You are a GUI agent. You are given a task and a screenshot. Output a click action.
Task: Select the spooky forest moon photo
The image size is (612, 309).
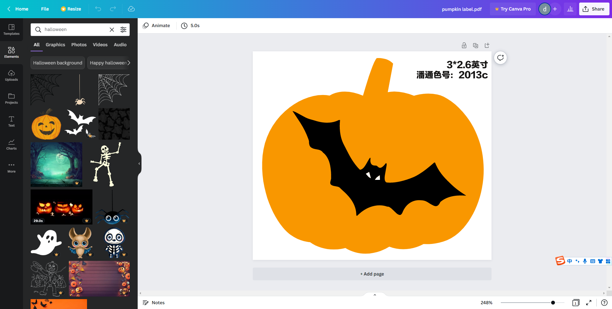pos(56,165)
